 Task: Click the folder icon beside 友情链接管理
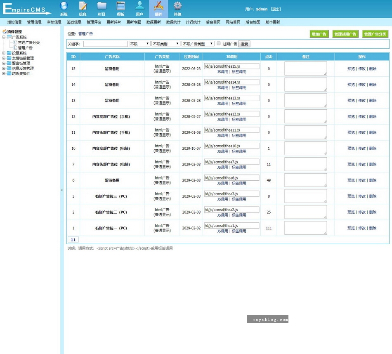tap(9, 58)
